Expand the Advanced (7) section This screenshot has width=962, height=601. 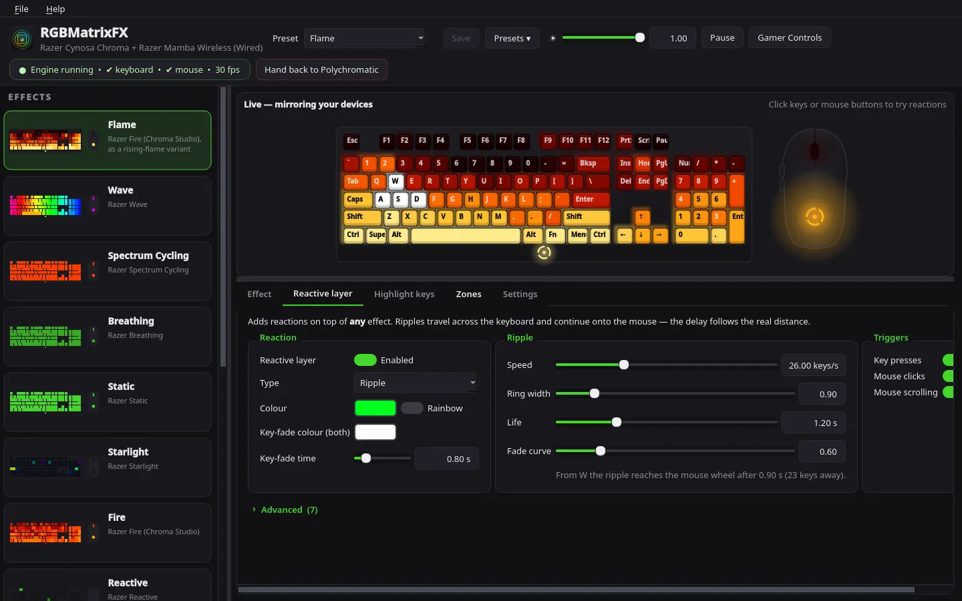point(285,510)
